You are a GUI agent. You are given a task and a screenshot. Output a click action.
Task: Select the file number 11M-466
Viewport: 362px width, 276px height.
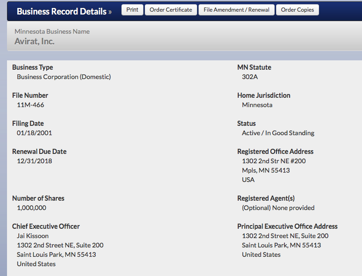(x=30, y=105)
